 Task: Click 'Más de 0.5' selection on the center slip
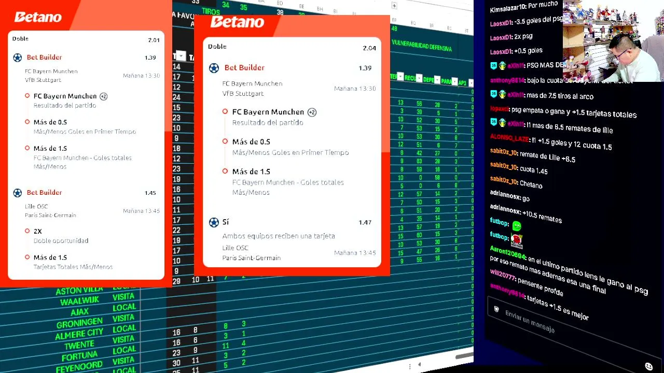pos(251,142)
